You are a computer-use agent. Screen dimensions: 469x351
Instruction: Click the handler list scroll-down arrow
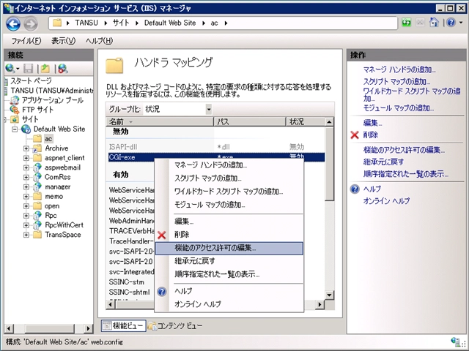[x=329, y=295]
